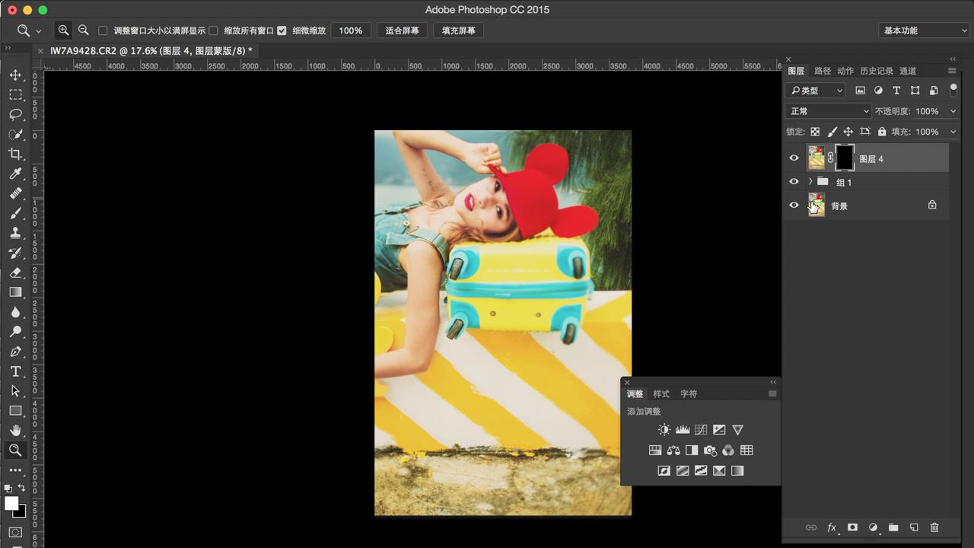Toggle lock image pixels brush icon
974x548 pixels.
pyautogui.click(x=832, y=132)
